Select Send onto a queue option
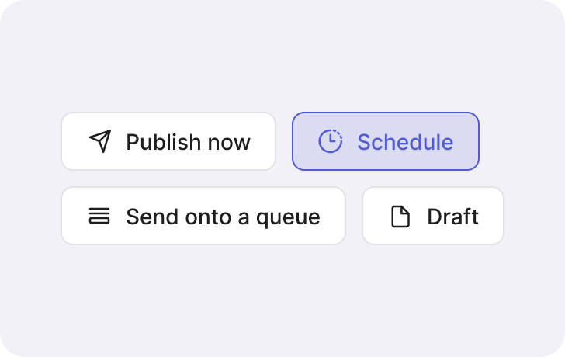 point(203,216)
